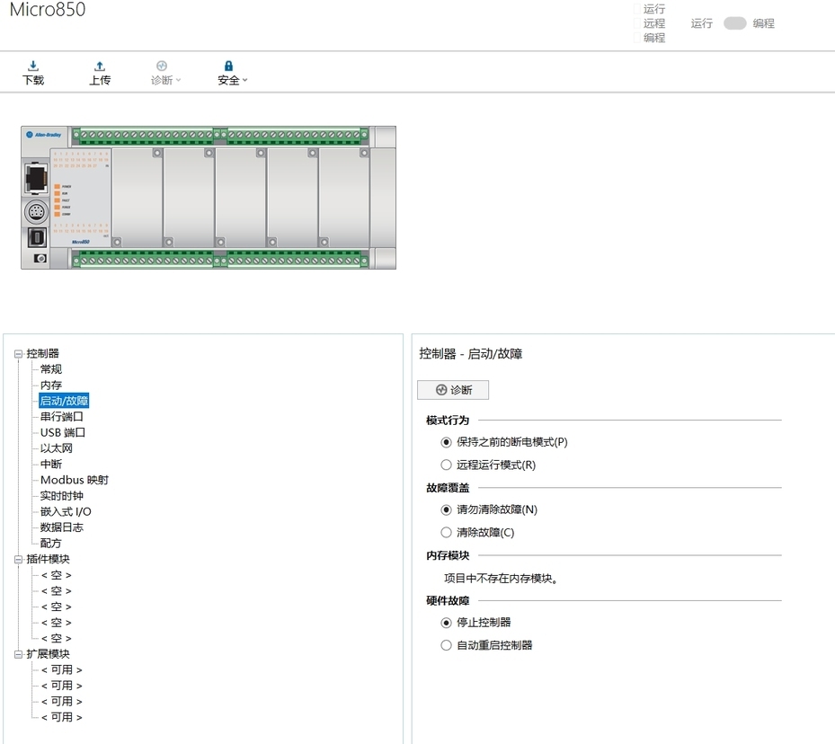Select the fifth empty plug-in slot on controller image
Screen dimensions: 835x744
point(344,198)
